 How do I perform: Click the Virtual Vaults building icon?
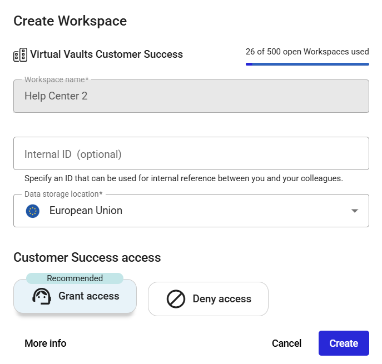[20, 54]
